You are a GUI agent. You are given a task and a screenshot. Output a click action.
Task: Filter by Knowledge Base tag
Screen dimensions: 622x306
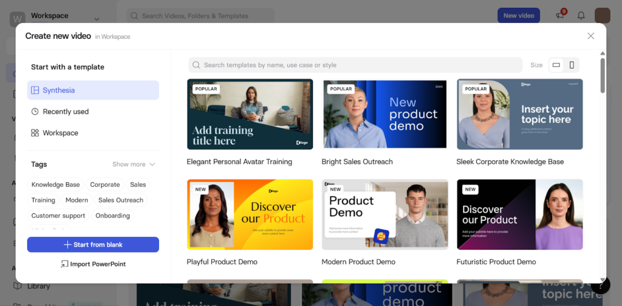[55, 184]
